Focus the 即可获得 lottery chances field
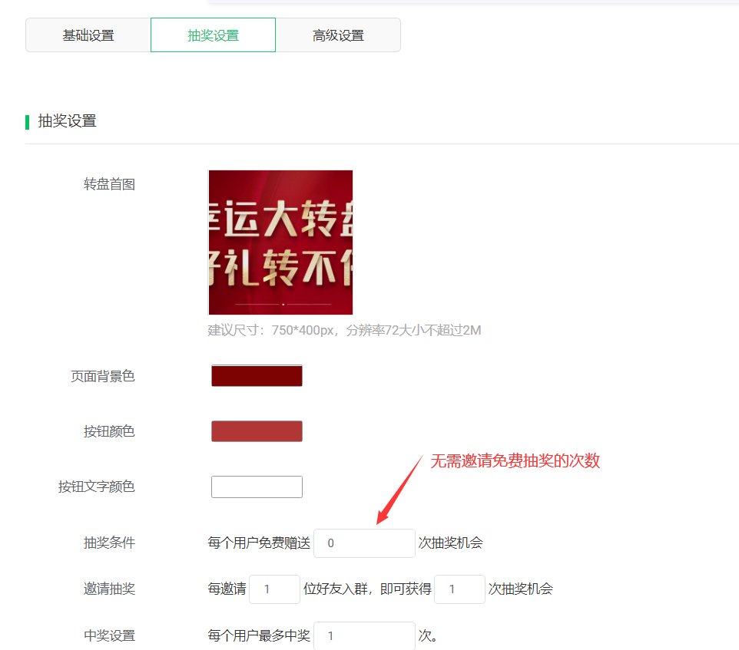 (459, 589)
